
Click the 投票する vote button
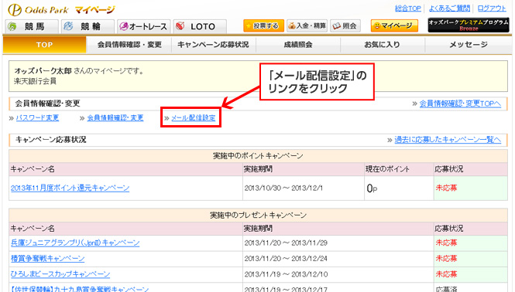263,25
